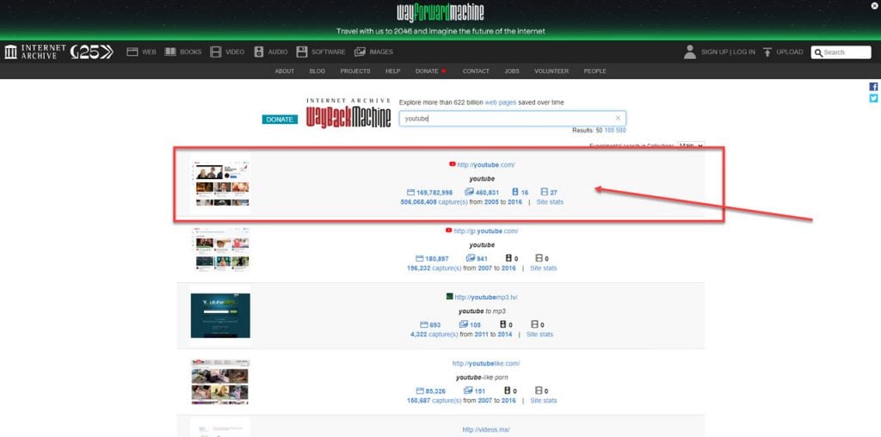This screenshot has width=881, height=437.
Task: Click the upload arrow icon
Action: click(767, 52)
